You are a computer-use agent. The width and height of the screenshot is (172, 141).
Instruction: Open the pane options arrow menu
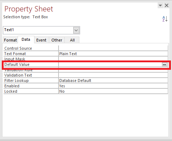[161, 5]
